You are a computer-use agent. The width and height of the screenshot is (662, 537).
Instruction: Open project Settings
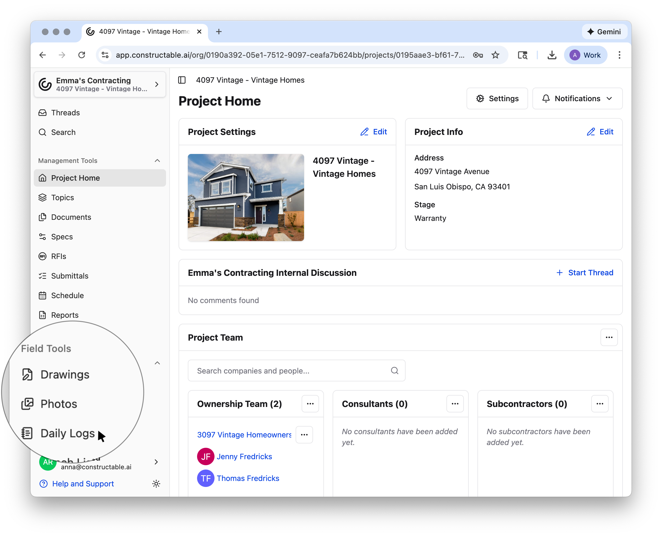tap(497, 98)
